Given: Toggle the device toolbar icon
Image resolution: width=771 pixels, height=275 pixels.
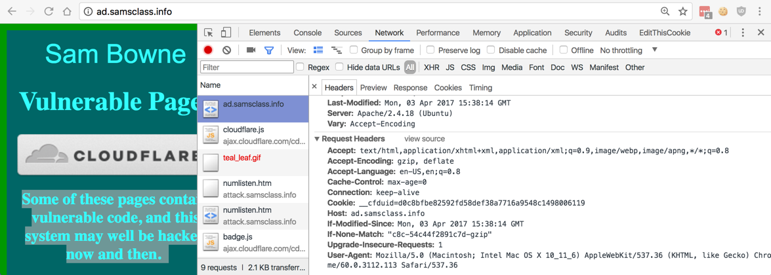Looking at the screenshot, I should point(226,33).
